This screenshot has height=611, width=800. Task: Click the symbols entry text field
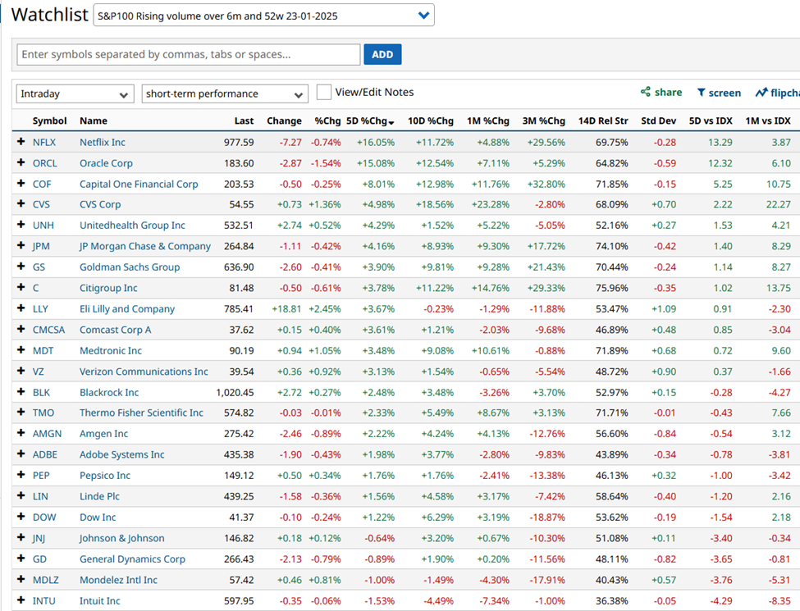[x=188, y=55]
